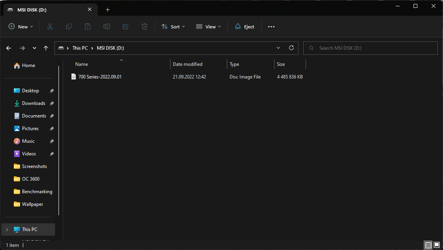443x250 pixels.
Task: Click the Eject icon for the drive
Action: pos(244,26)
